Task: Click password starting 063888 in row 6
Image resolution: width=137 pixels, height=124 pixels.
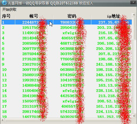Action: tap(72, 49)
